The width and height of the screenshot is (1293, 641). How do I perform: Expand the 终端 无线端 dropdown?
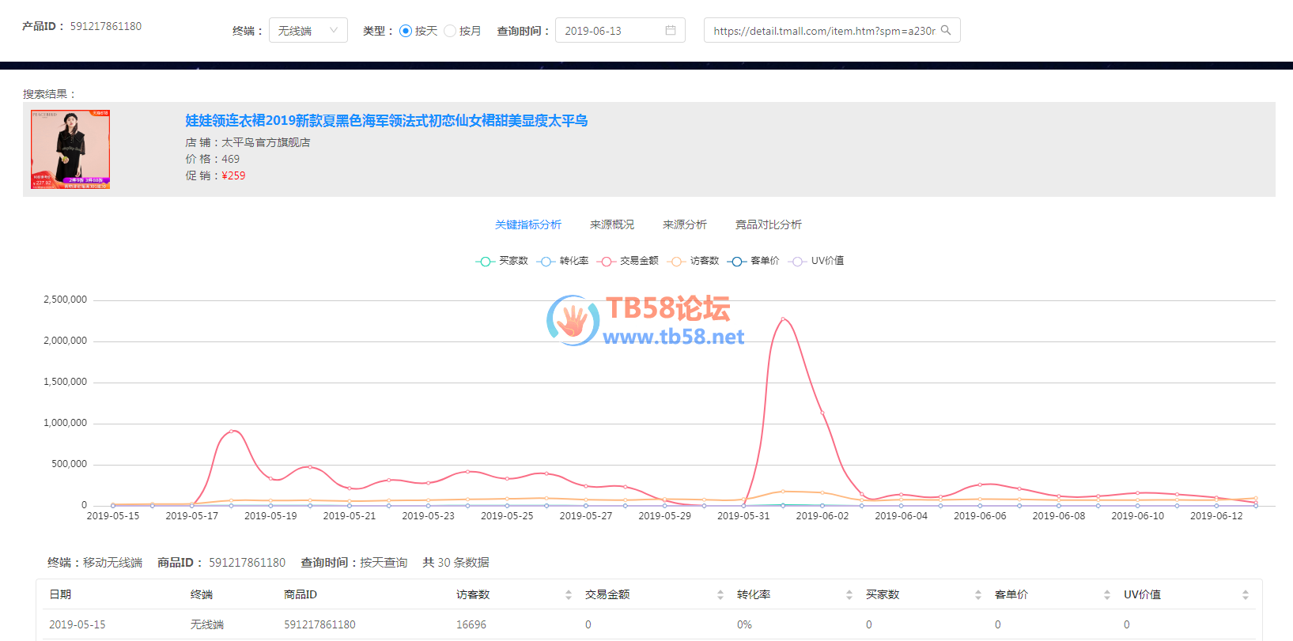tap(308, 30)
